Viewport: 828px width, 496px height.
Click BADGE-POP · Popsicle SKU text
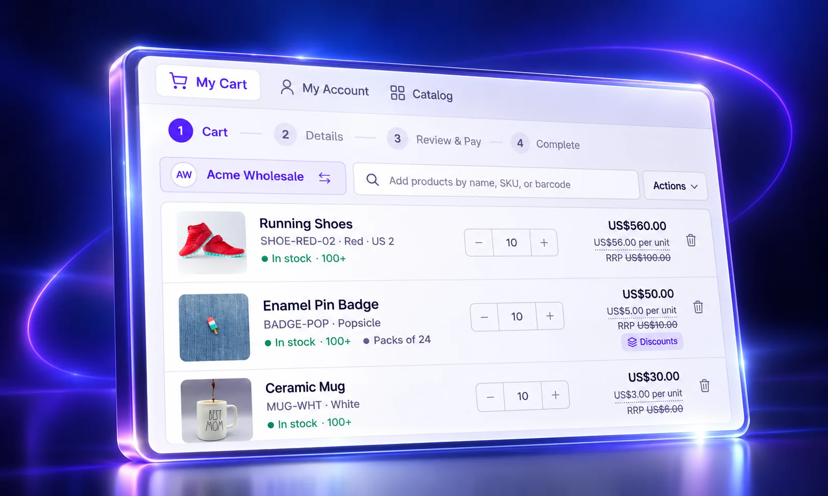pos(322,323)
